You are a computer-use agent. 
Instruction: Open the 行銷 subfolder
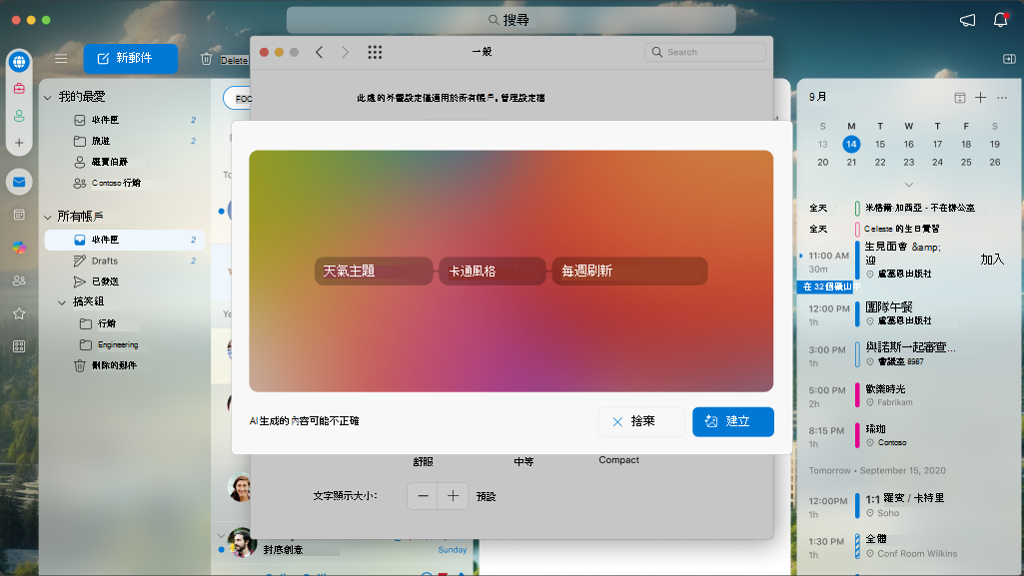click(x=124, y=323)
